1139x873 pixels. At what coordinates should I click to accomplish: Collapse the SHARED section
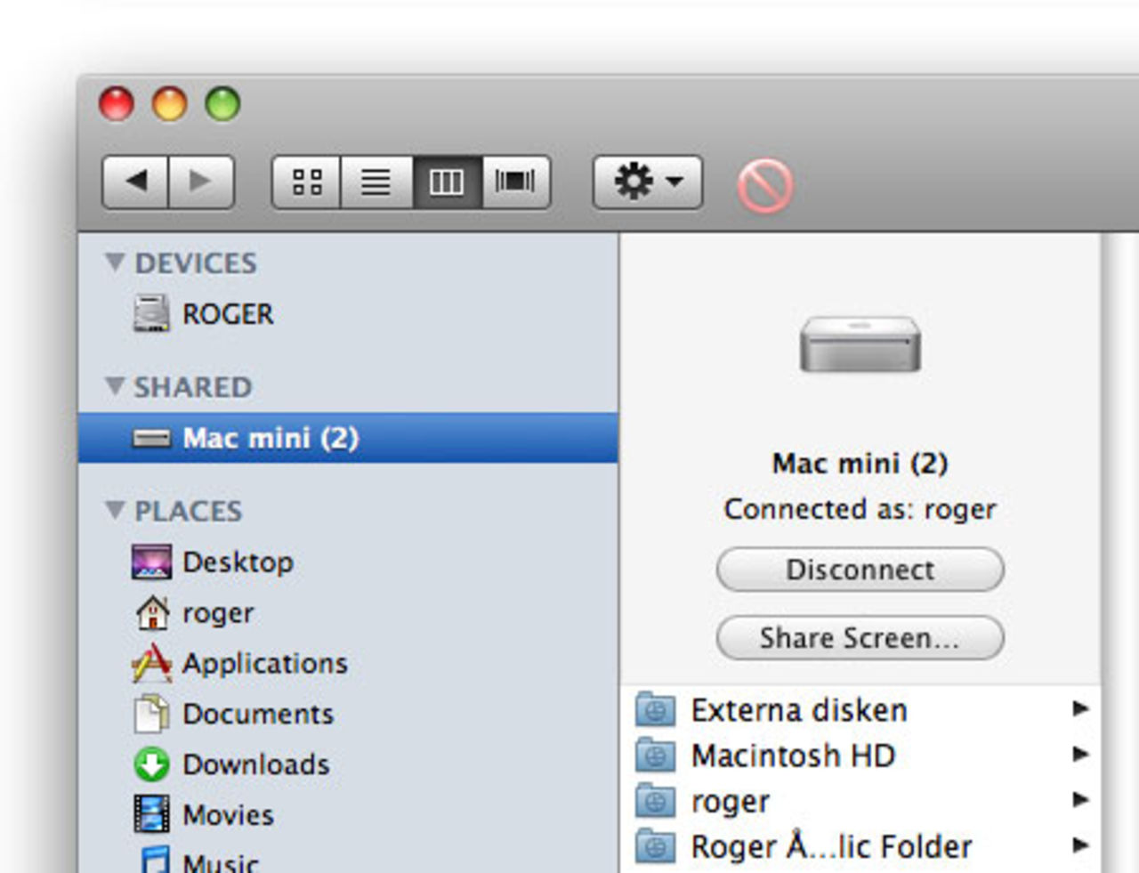pos(115,386)
